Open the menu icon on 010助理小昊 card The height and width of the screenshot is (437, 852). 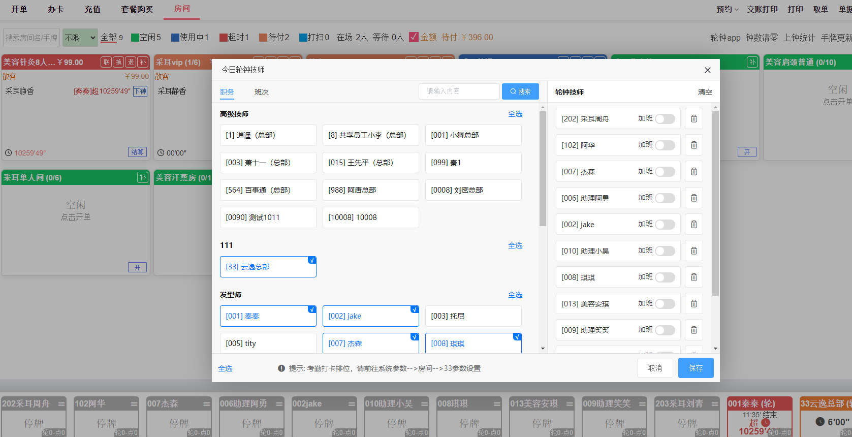click(x=425, y=404)
